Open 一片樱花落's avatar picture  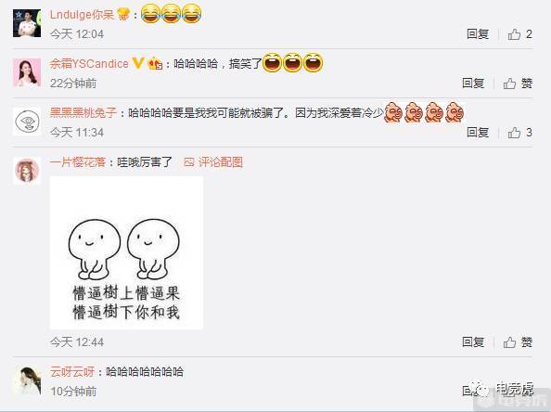pos(27,171)
